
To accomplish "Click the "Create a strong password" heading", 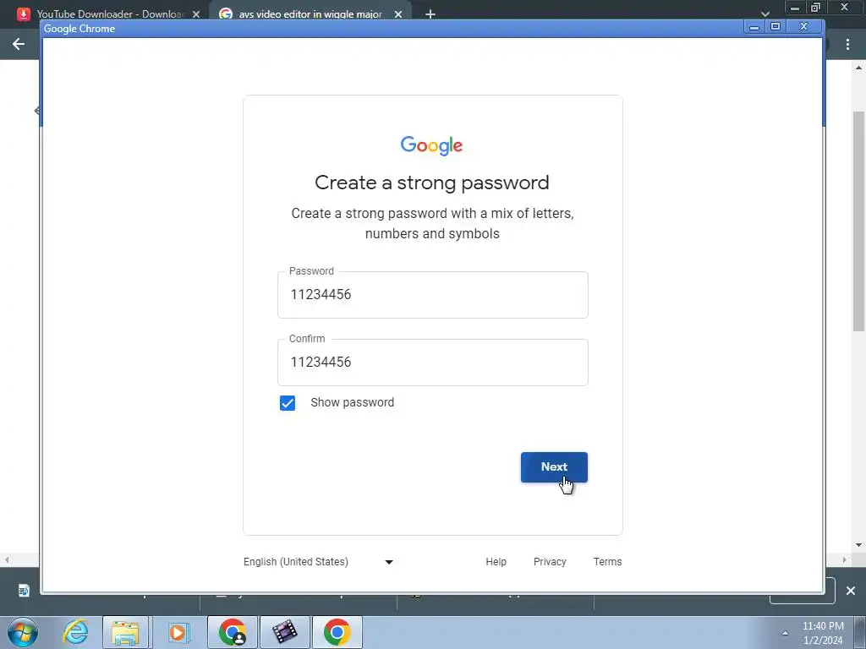I will click(x=432, y=183).
